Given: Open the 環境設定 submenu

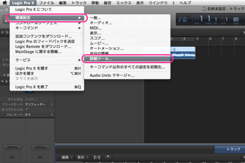Looking at the screenshot, I should pyautogui.click(x=47, y=18).
